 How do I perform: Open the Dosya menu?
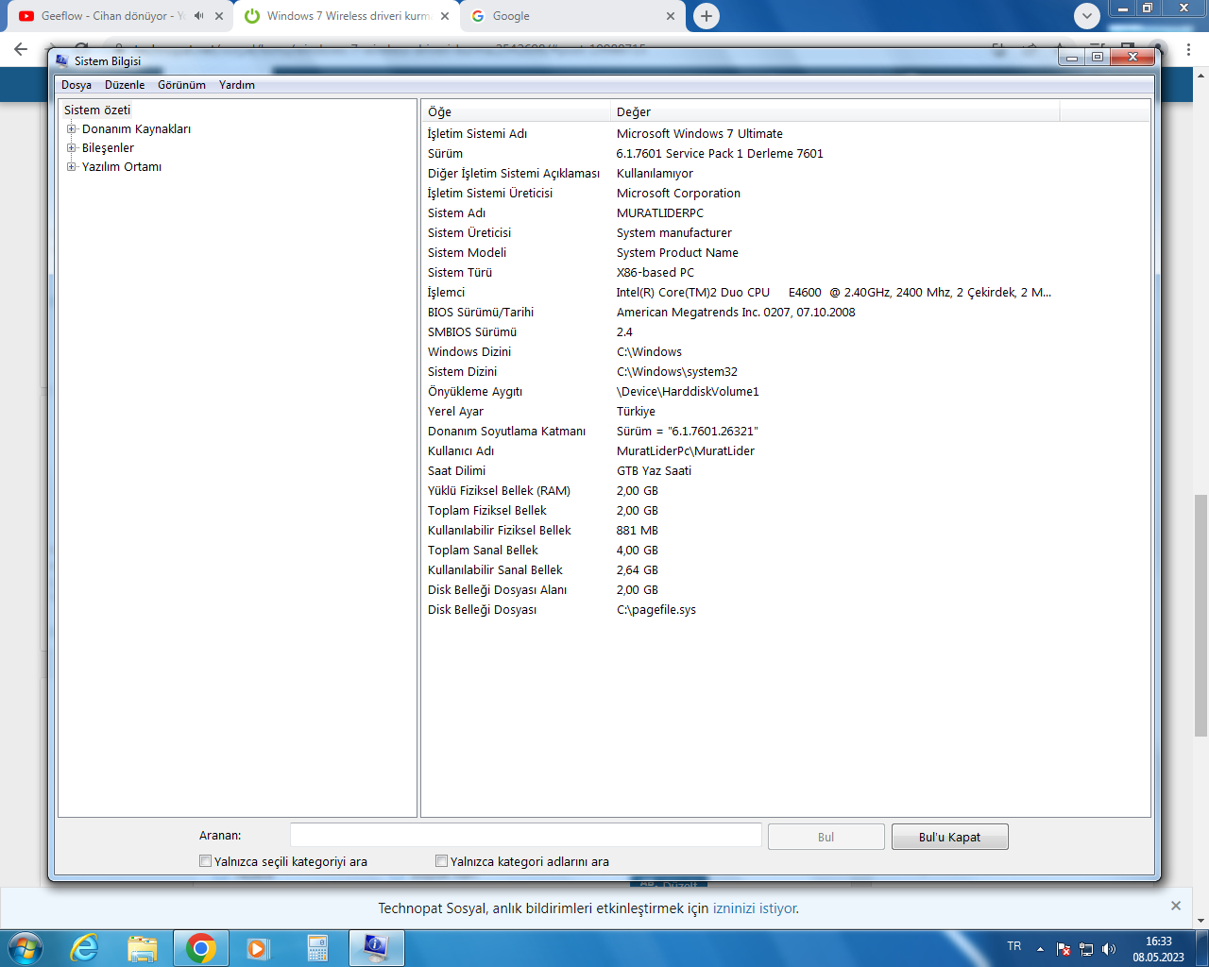(x=77, y=85)
